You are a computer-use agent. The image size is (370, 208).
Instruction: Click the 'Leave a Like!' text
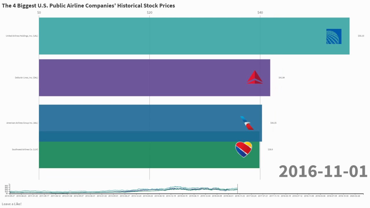click(x=12, y=204)
